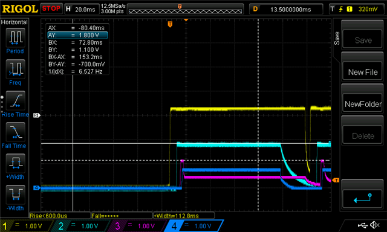Click the Delete menu button
Screen dimensions: 387x232
pos(363,136)
